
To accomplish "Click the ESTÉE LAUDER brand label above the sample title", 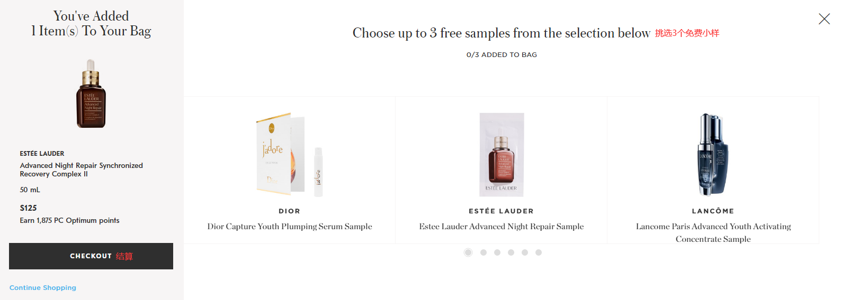I will (502, 211).
